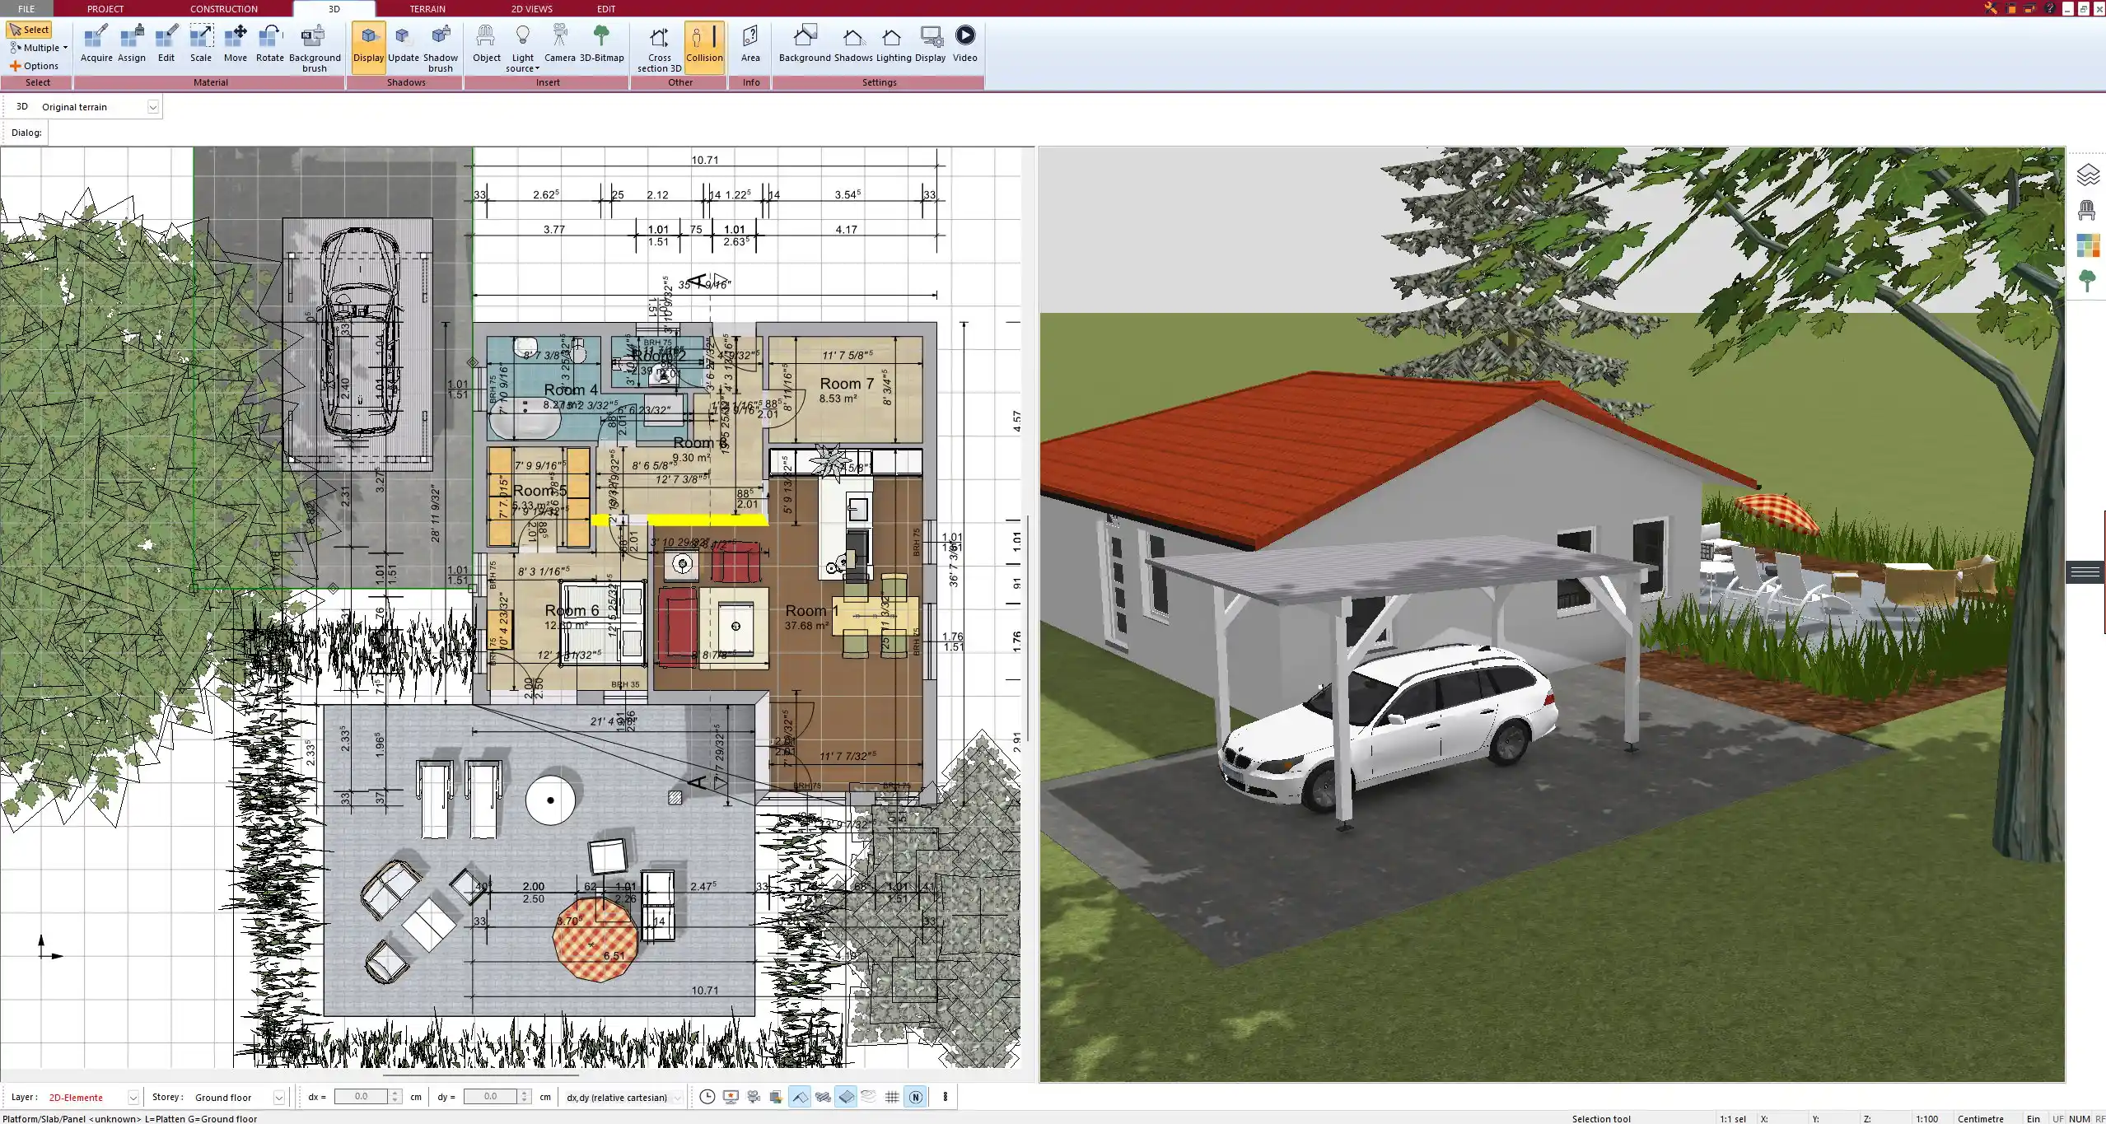This screenshot has width=2106, height=1124.
Task: Click the Update shadows icon
Action: point(404,44)
